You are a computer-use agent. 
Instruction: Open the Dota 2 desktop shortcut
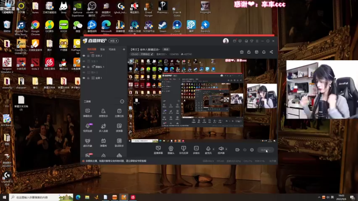point(35,64)
